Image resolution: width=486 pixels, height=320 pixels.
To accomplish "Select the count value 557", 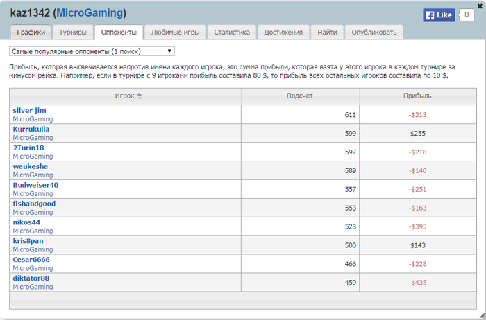I will click(350, 189).
